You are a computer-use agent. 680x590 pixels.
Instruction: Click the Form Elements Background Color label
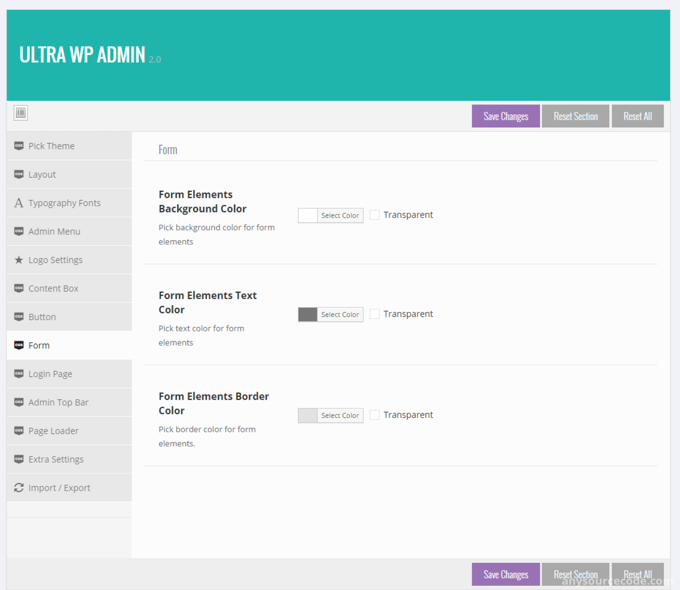[x=202, y=201]
